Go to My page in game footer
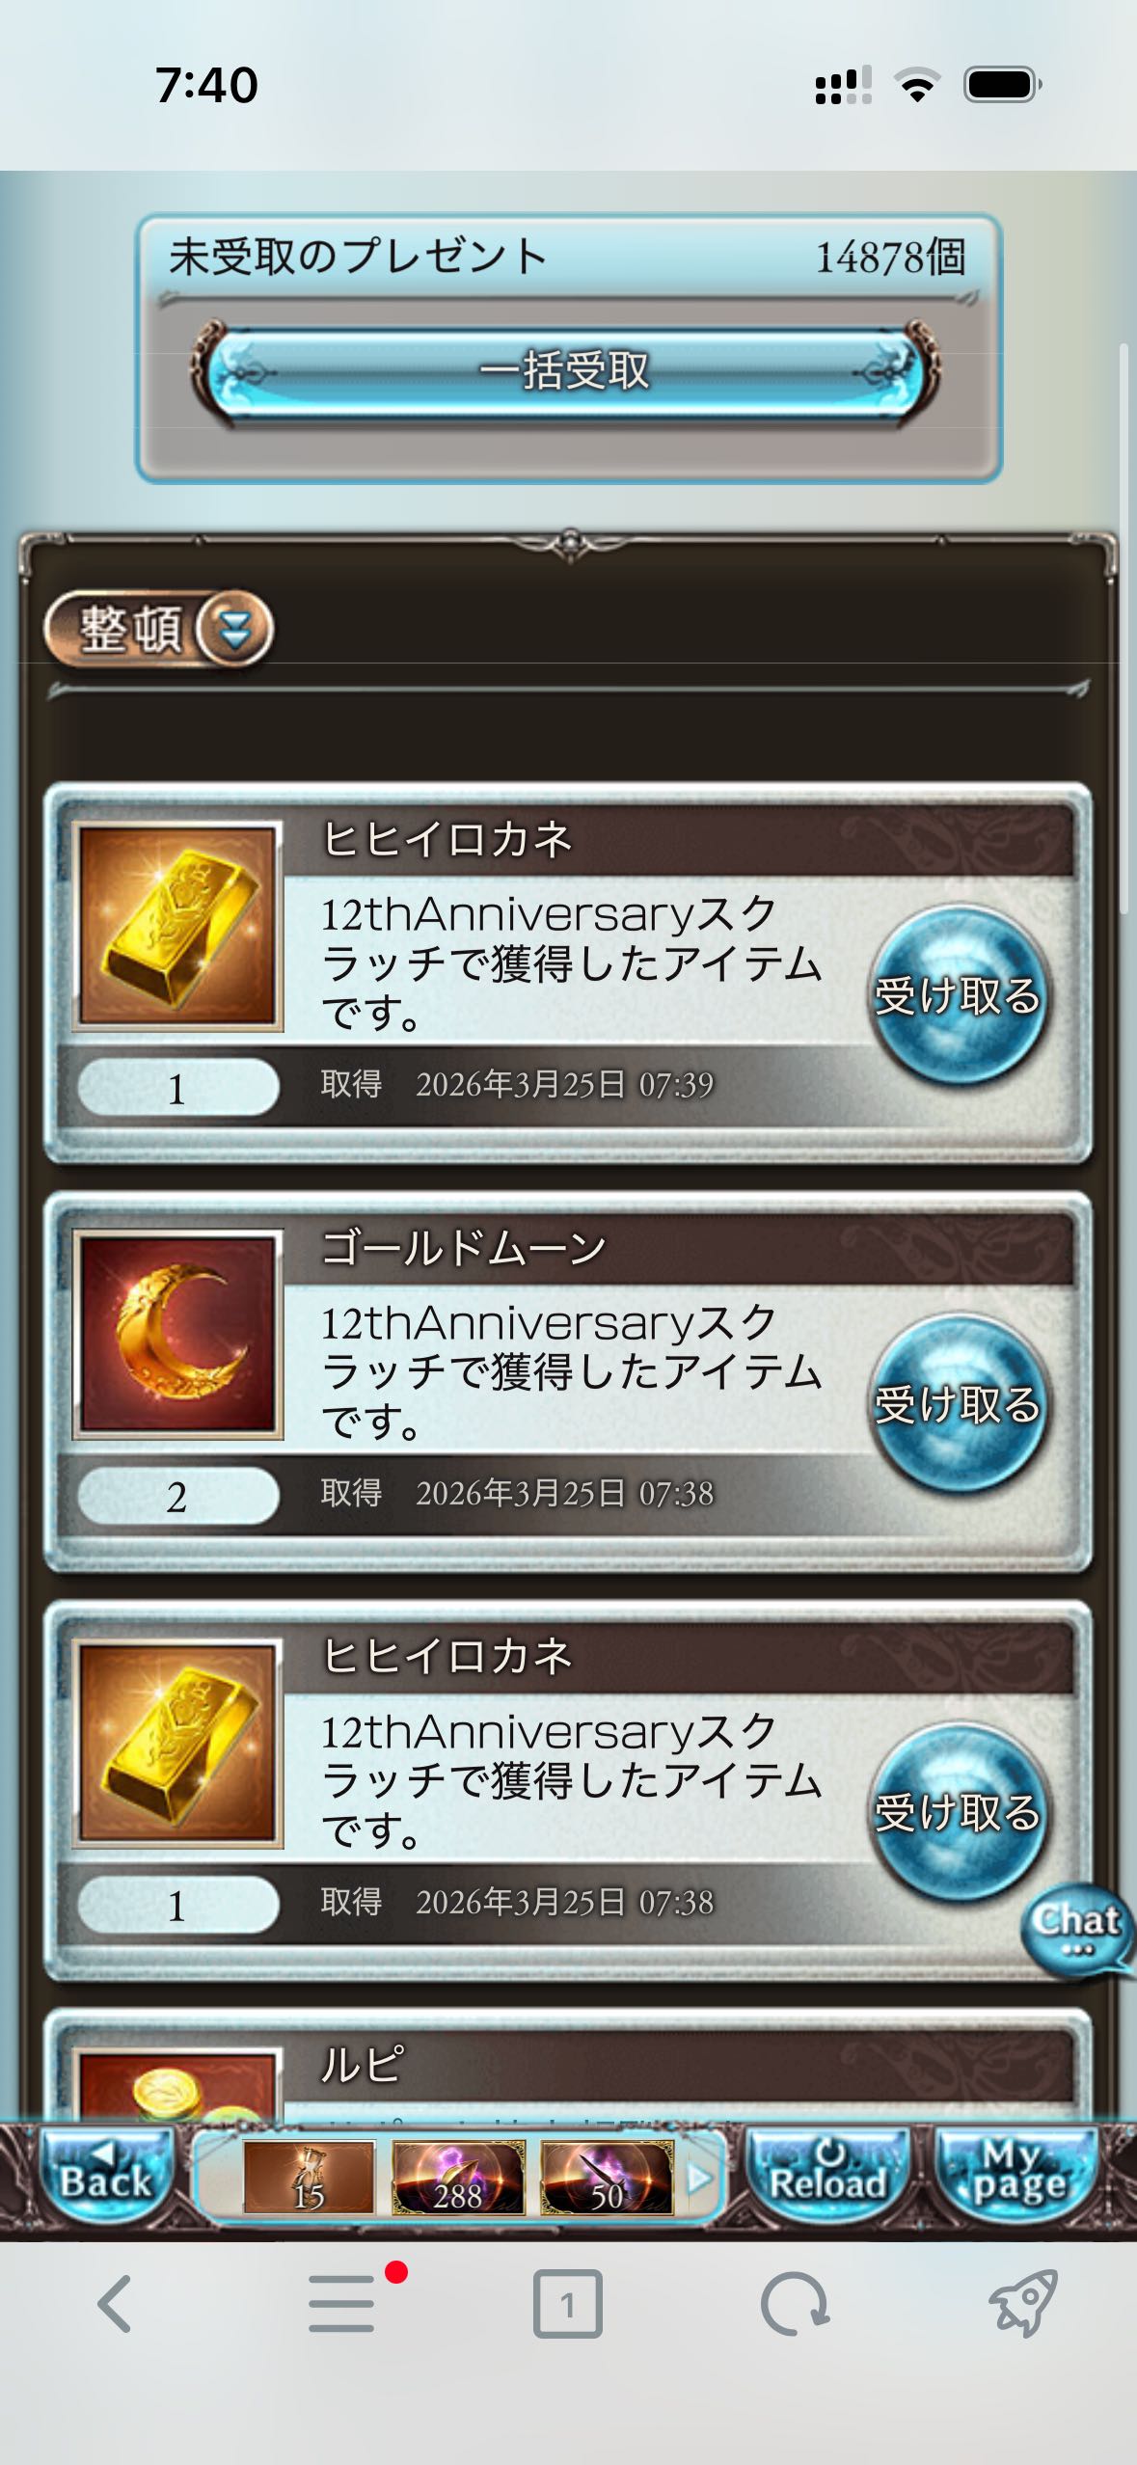Viewport: 1137px width, 2465px height. tap(1017, 2176)
